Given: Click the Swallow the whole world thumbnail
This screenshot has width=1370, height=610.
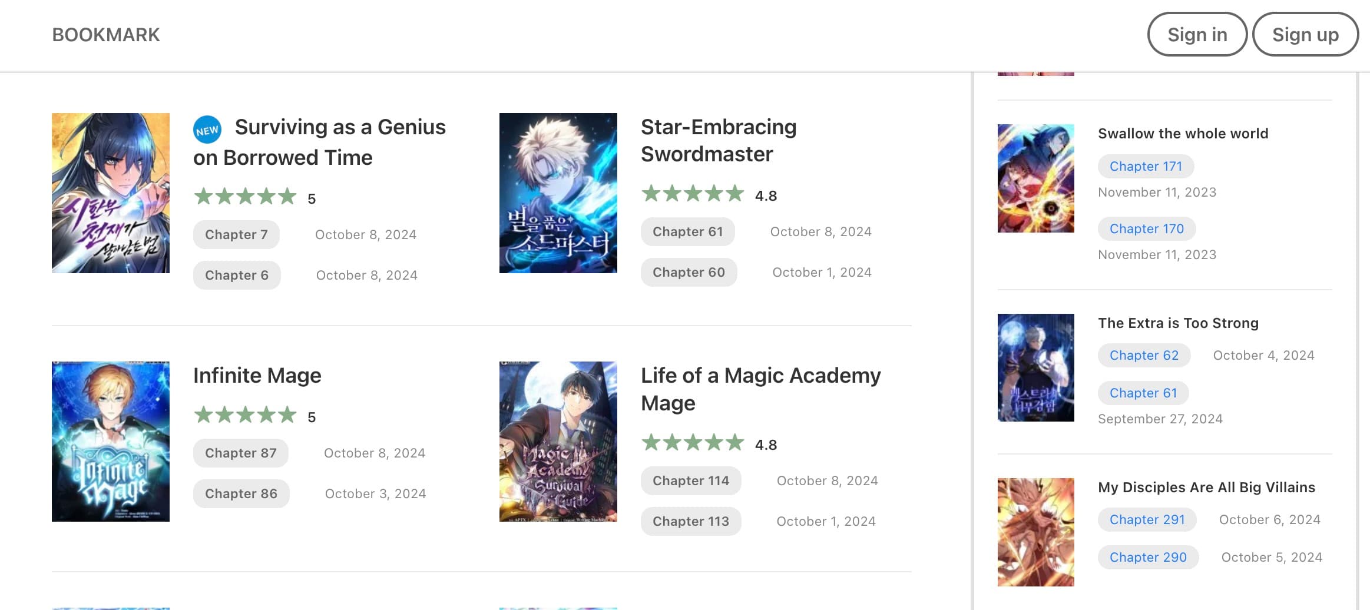Looking at the screenshot, I should (1035, 178).
